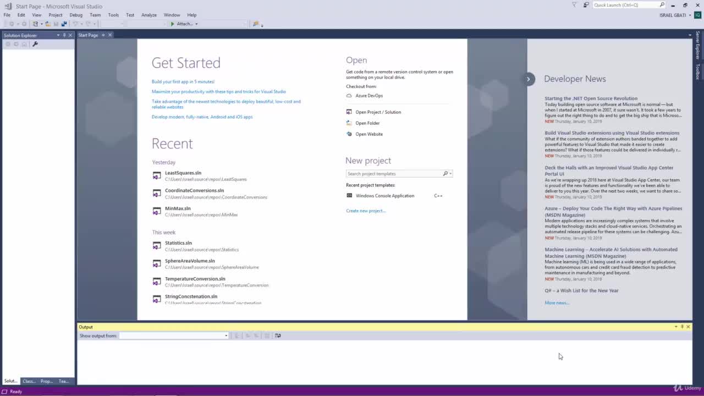Viewport: 704px width, 396px height.
Task: Open the document tab list dropdown
Action: 690,35
